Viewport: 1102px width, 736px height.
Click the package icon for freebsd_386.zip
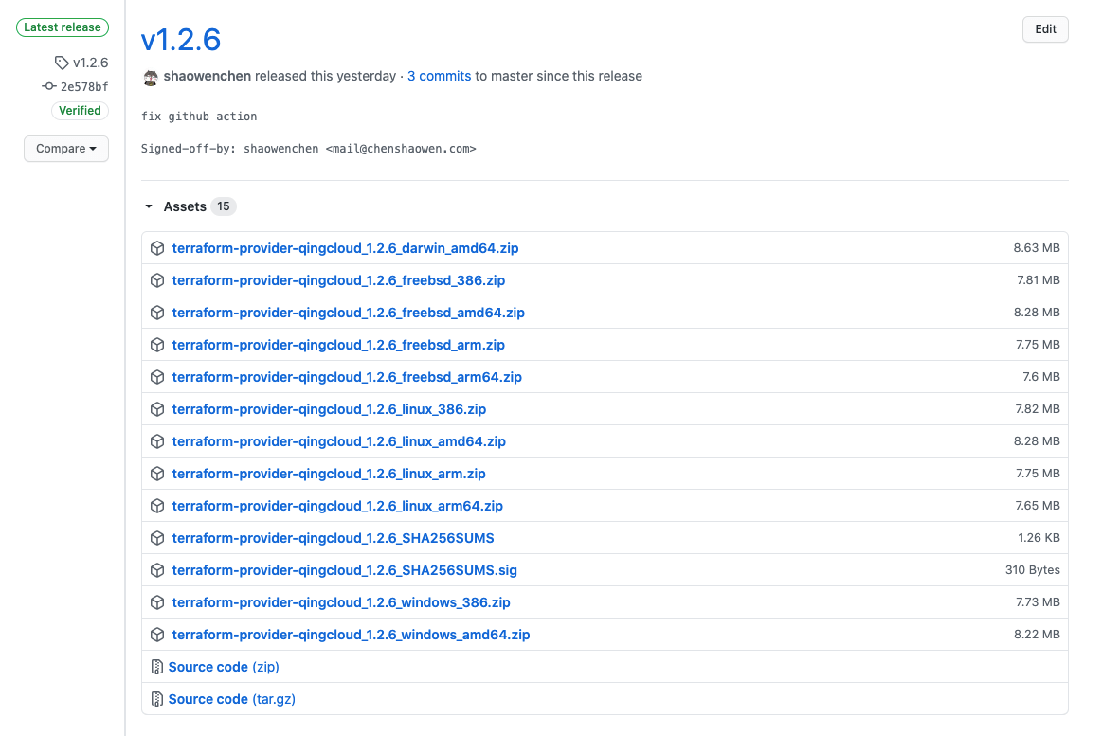tap(157, 280)
